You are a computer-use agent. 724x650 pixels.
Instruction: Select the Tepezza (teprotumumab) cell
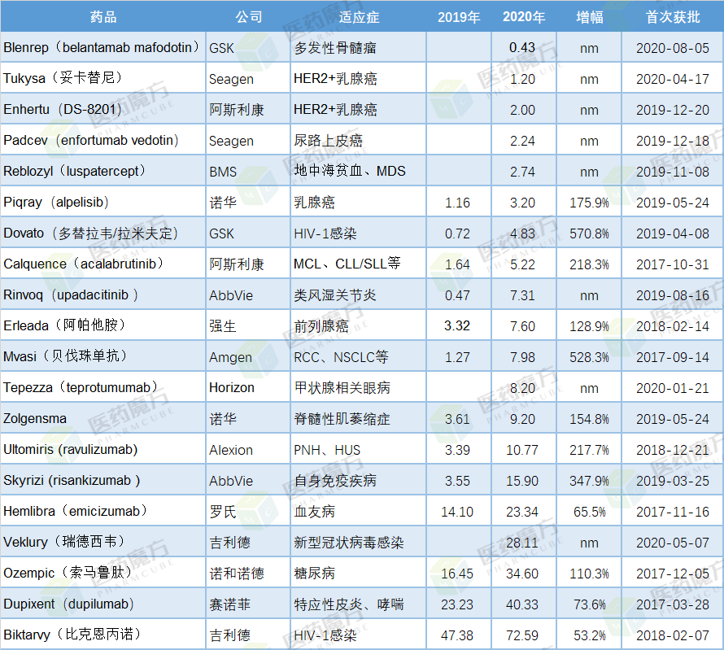pyautogui.click(x=103, y=387)
